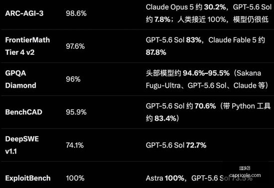The width and height of the screenshot is (274, 188).
Task: Click the bold 87.8% Claude Fable score
Action: point(156,52)
